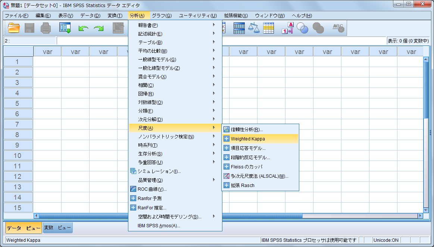434x247 pixels.
Task: Click the Split file toolbar icon
Action: (x=239, y=28)
